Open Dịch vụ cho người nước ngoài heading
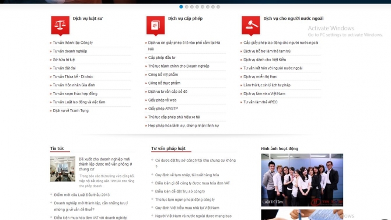391x220 pixels. tap(293, 19)
